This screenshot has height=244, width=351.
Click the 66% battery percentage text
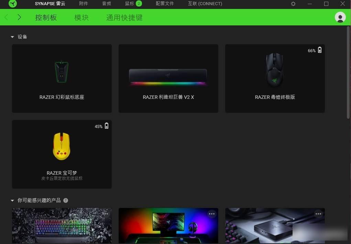pos(311,51)
